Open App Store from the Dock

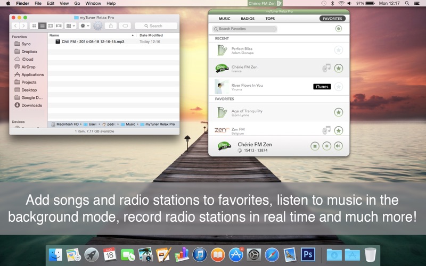(x=236, y=255)
